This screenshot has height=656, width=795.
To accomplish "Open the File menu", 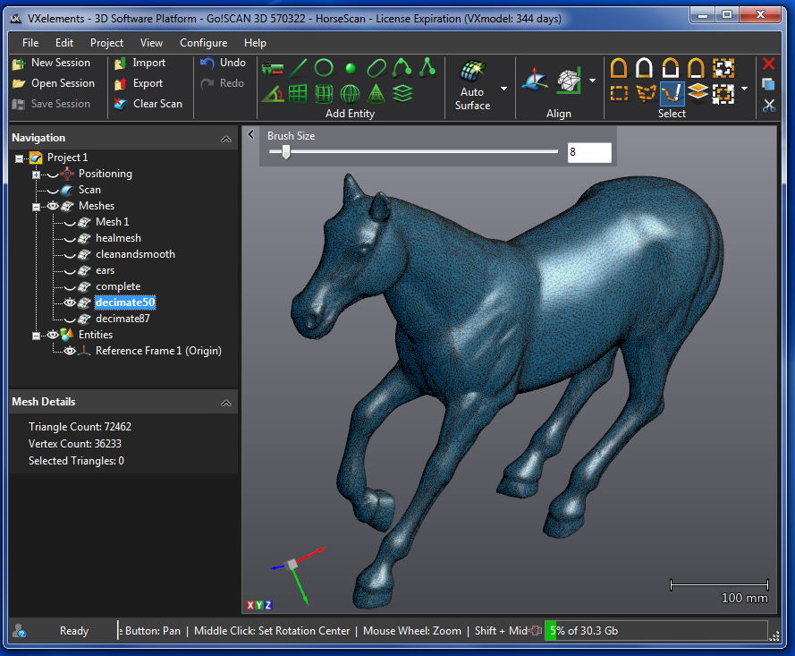I will (30, 43).
